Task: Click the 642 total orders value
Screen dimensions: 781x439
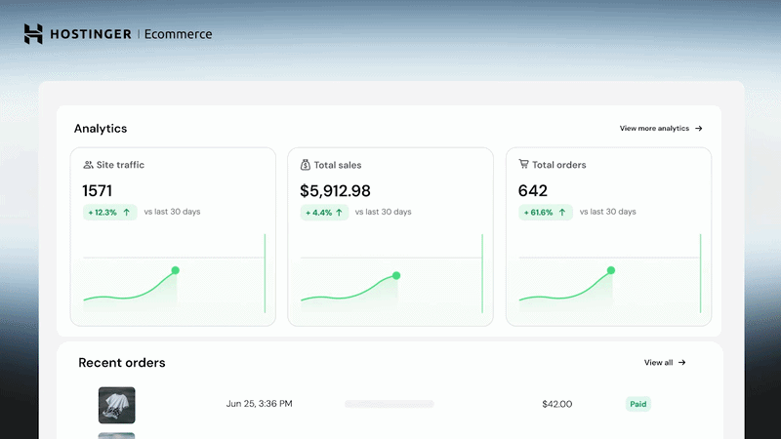Action: click(x=532, y=190)
